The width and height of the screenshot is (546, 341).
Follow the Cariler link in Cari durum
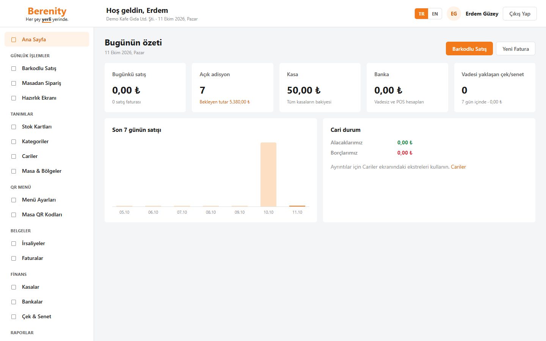tap(458, 167)
